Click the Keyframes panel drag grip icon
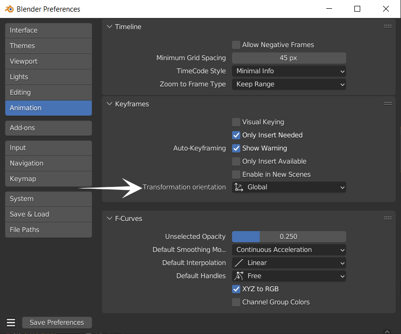The width and height of the screenshot is (401, 334). click(x=388, y=103)
